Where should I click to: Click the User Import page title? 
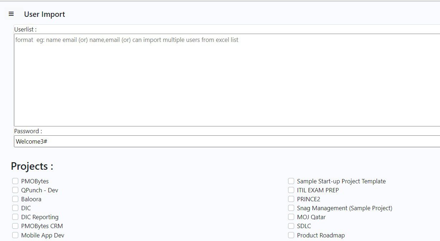[x=44, y=14]
